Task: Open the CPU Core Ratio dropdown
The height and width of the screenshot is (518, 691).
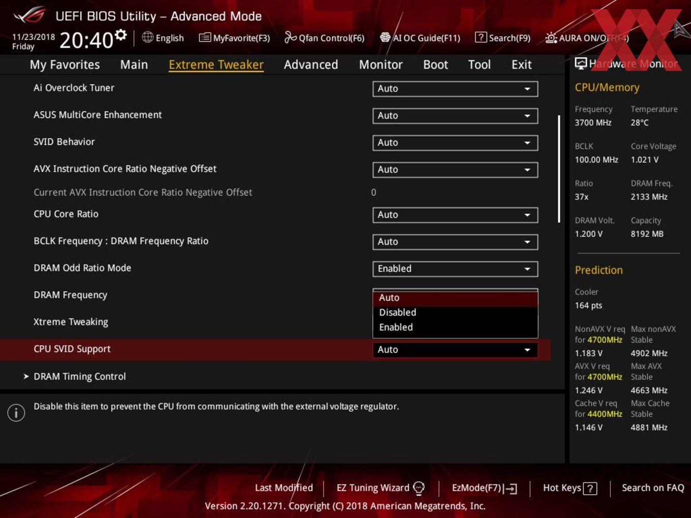Action: click(x=455, y=215)
